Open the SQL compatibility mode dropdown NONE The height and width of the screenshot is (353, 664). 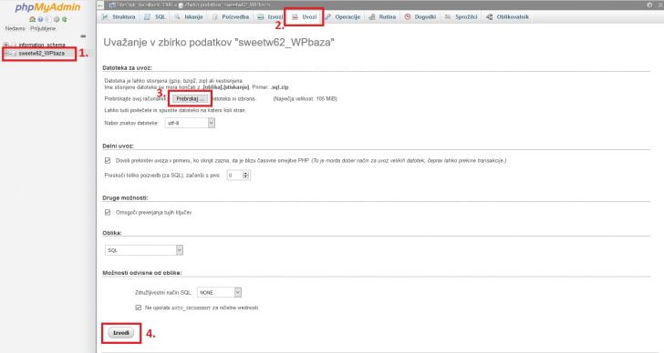(x=219, y=292)
